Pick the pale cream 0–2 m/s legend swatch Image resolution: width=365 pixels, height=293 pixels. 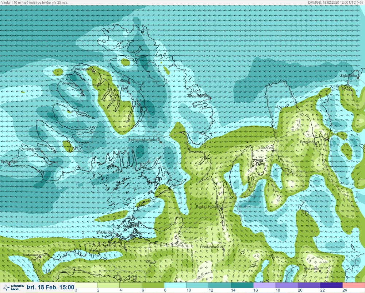pos(86,285)
